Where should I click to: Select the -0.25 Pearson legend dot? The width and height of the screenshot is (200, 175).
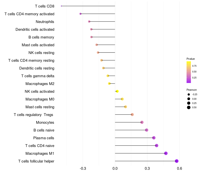coord(189,94)
